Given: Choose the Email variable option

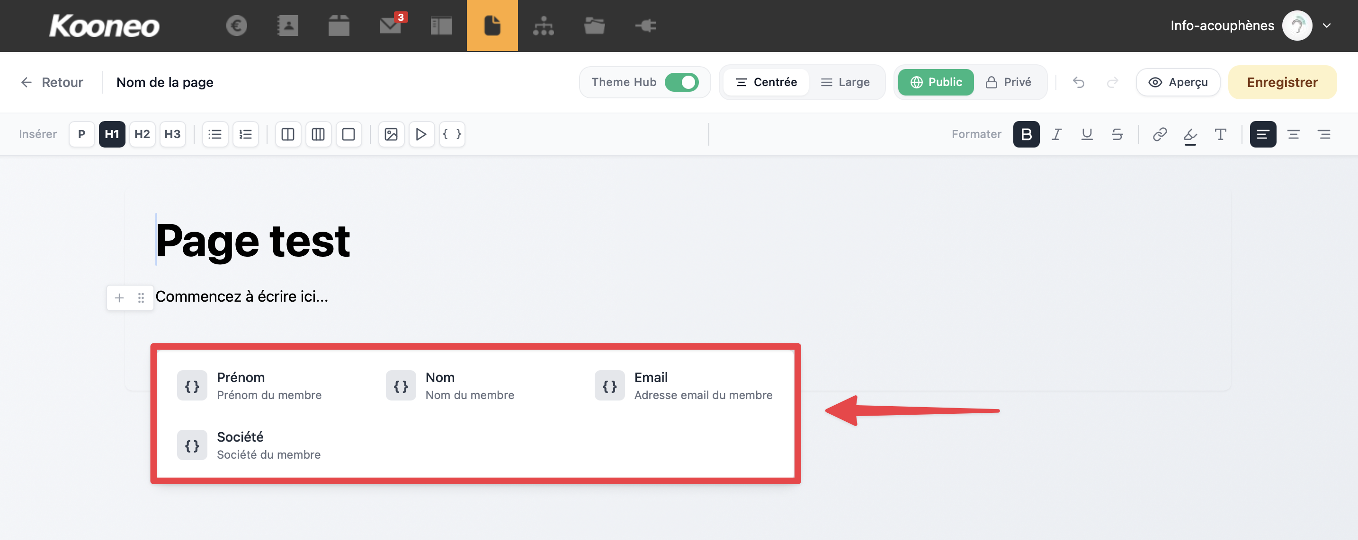Looking at the screenshot, I should click(684, 386).
